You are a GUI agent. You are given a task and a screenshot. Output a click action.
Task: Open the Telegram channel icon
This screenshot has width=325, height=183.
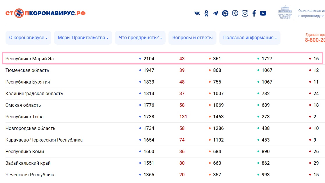pyautogui.click(x=215, y=13)
